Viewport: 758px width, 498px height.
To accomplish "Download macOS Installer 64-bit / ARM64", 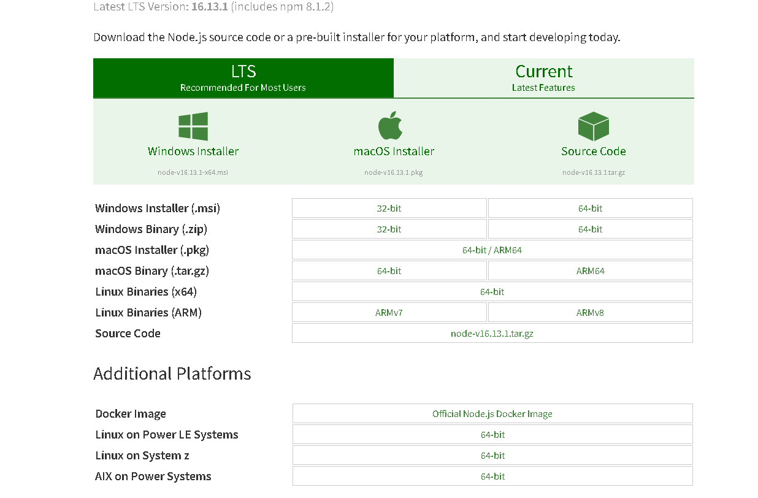I will [492, 250].
